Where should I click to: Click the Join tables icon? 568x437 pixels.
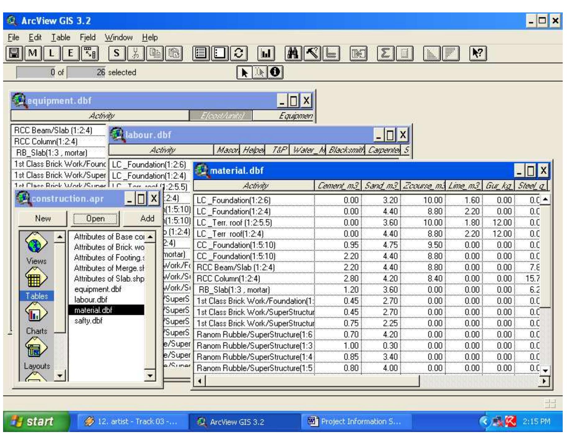click(x=358, y=53)
